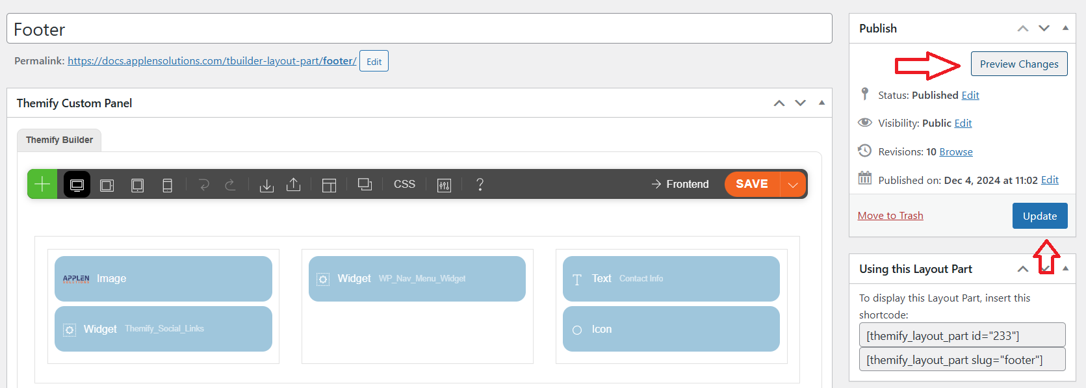This screenshot has width=1086, height=388.
Task: Click the redo arrow in builder toolbar
Action: pos(230,185)
